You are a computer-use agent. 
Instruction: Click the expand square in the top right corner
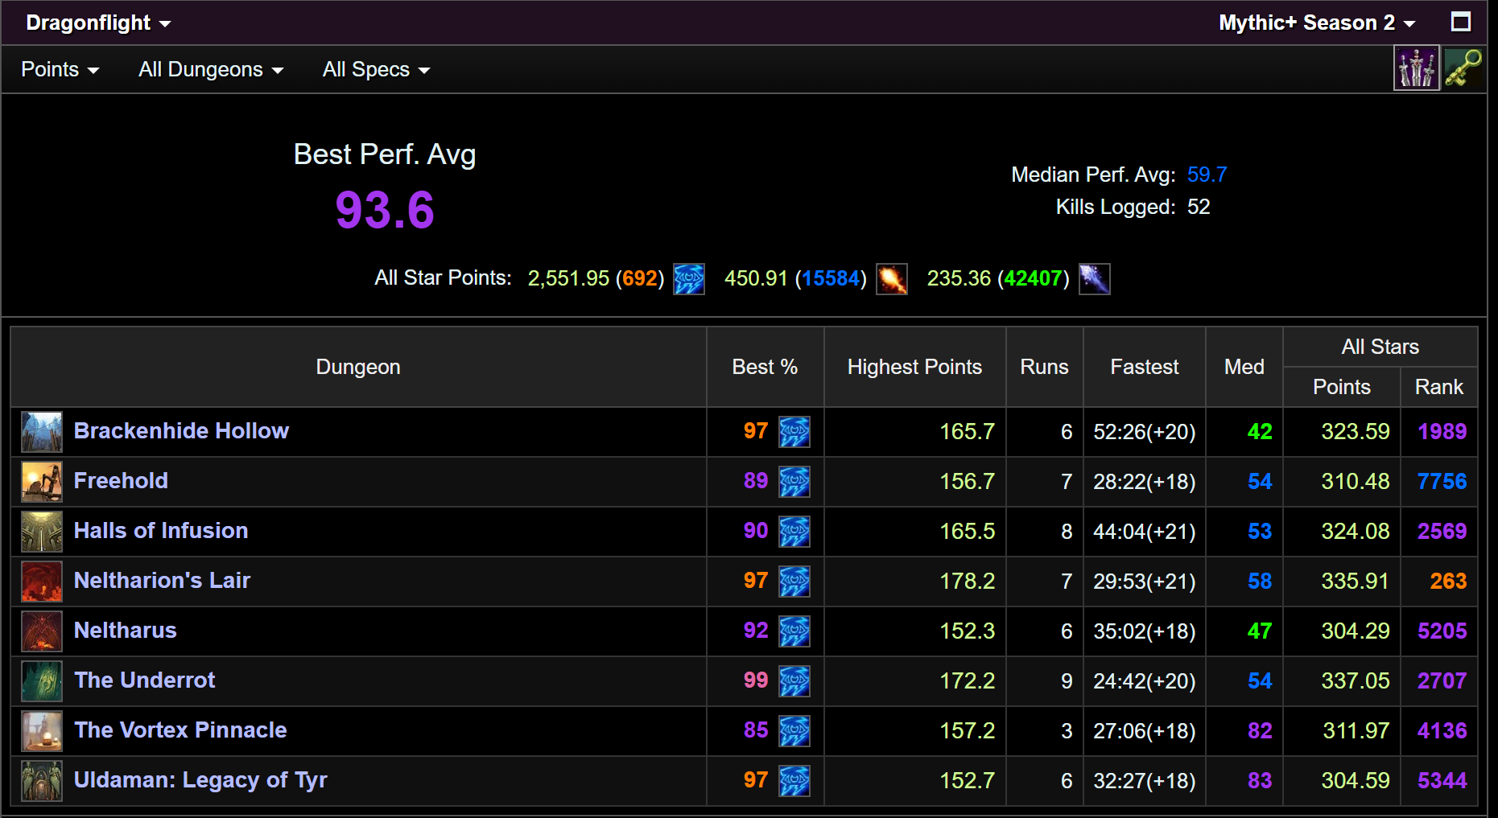click(1461, 22)
